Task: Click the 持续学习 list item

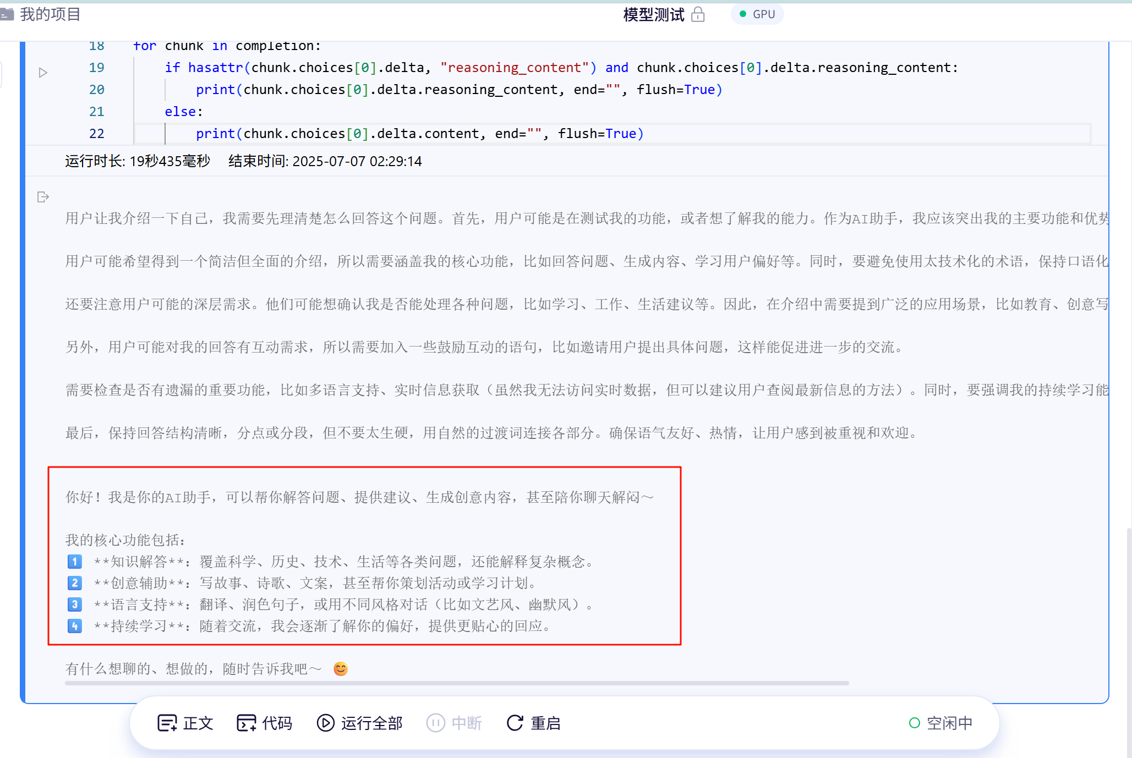Action: click(x=309, y=626)
